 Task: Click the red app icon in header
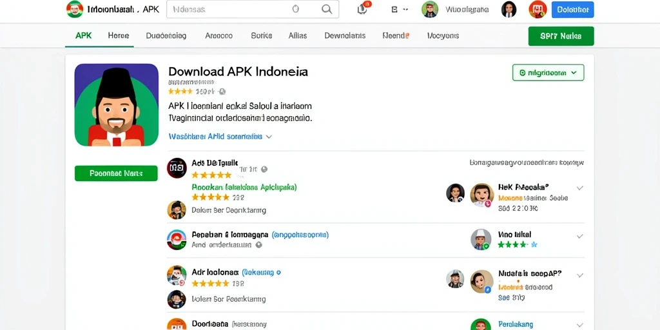point(538,9)
